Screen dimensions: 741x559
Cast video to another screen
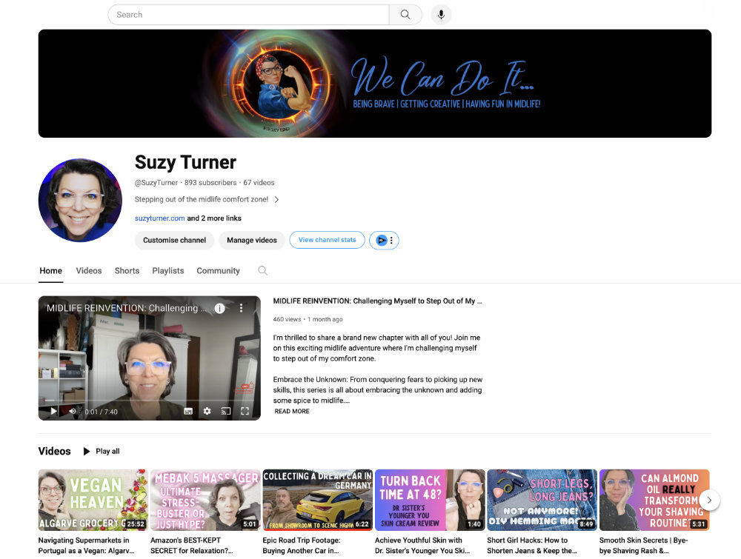226,411
